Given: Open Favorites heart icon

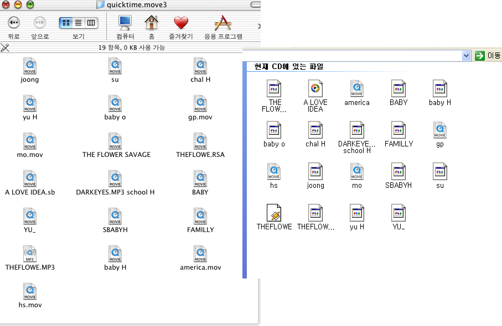Looking at the screenshot, I should pyautogui.click(x=181, y=23).
